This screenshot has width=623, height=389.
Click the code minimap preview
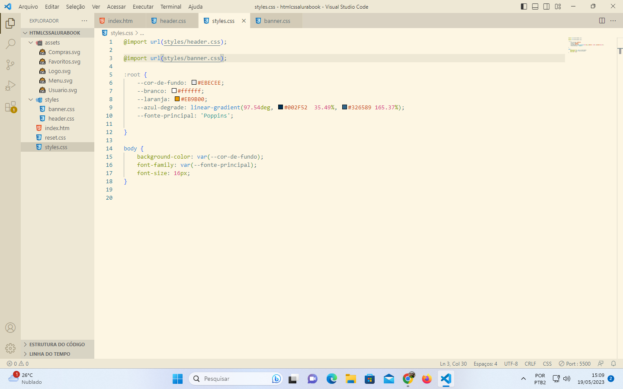(x=586, y=45)
